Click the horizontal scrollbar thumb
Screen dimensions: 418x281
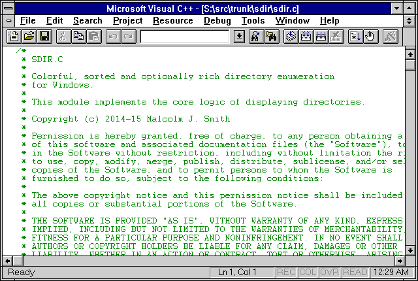[x=18, y=261]
